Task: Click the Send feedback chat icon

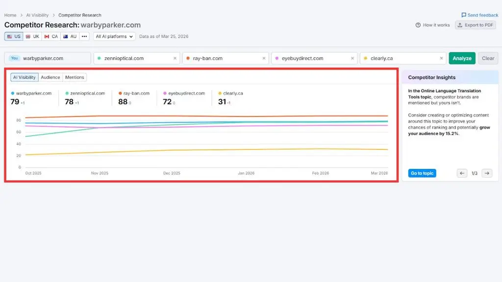Action: click(464, 15)
